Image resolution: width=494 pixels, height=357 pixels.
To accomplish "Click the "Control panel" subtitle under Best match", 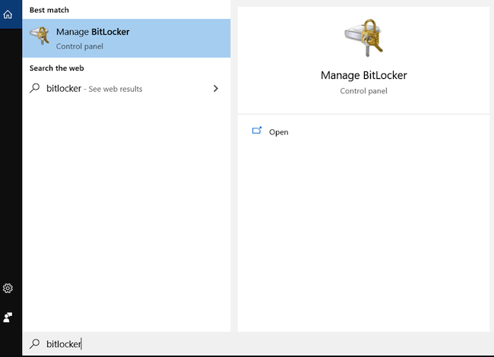I will [x=80, y=46].
